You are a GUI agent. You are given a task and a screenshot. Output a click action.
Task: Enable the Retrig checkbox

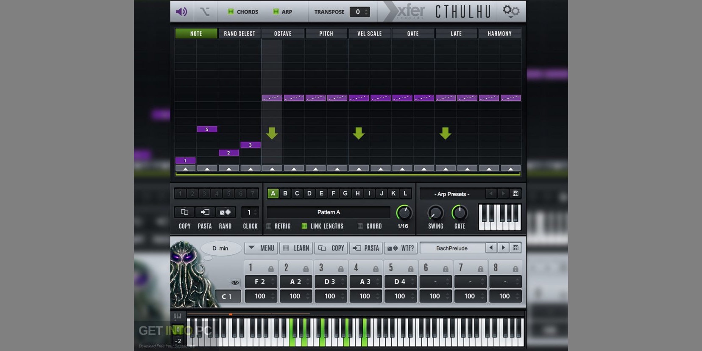tap(269, 226)
